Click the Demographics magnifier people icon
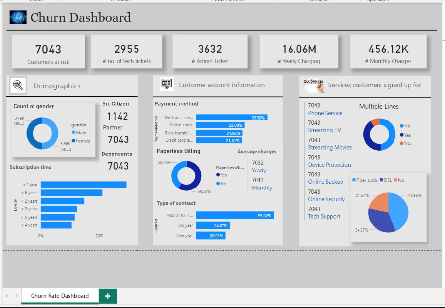 [x=18, y=86]
